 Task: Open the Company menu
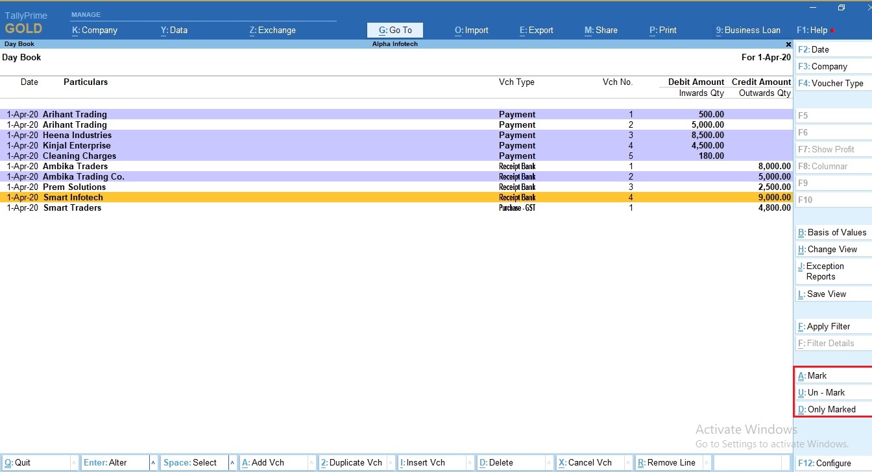95,30
